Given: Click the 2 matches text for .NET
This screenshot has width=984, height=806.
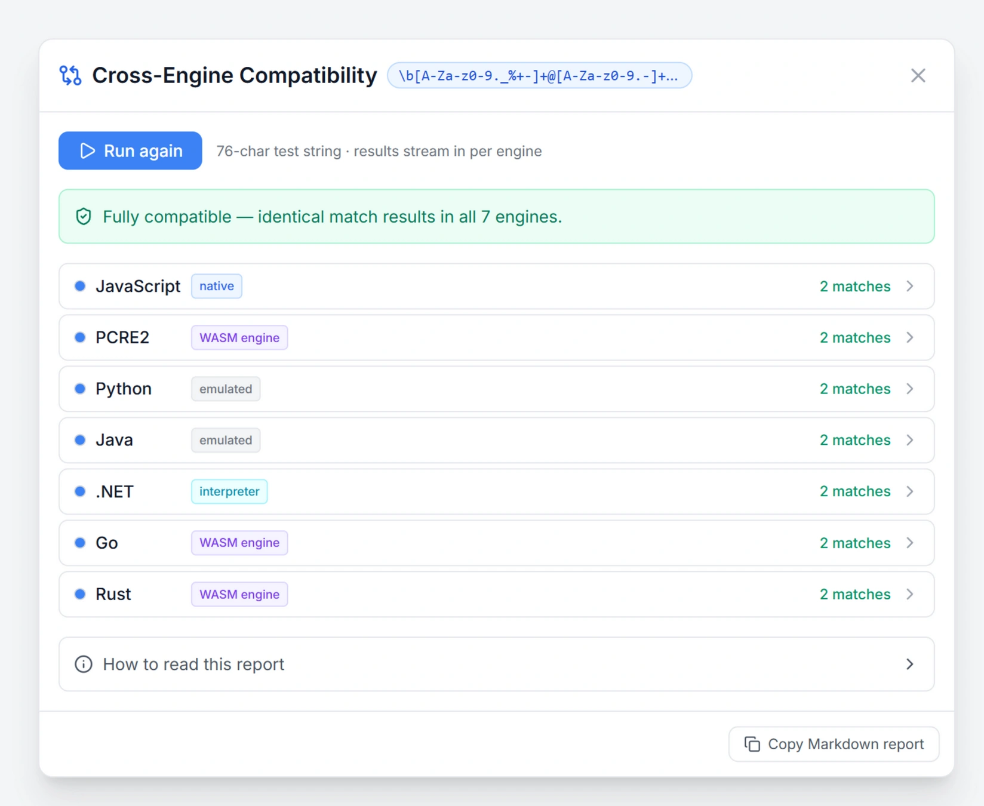Looking at the screenshot, I should [x=855, y=491].
